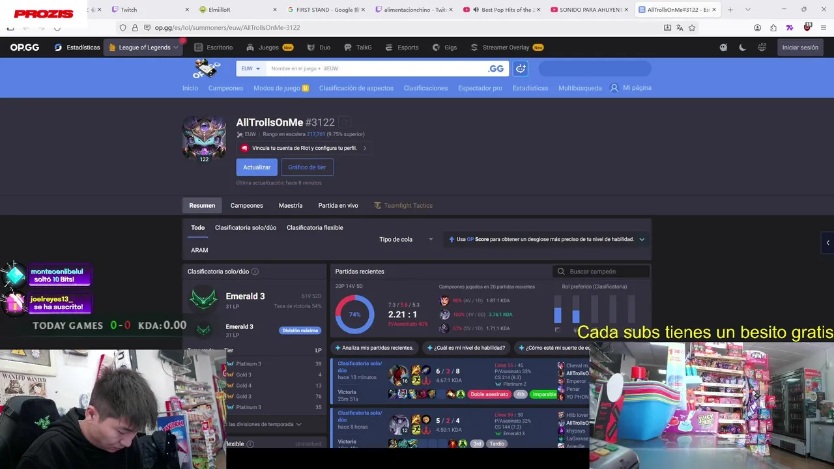
Task: Click the summoner profile avatar
Action: 204,138
